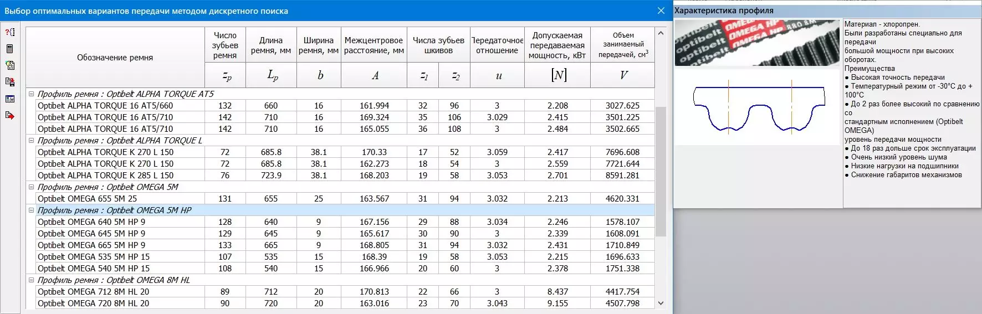This screenshot has width=982, height=314.
Task: Click the [N] symbol subheader cell
Action: coord(558,75)
